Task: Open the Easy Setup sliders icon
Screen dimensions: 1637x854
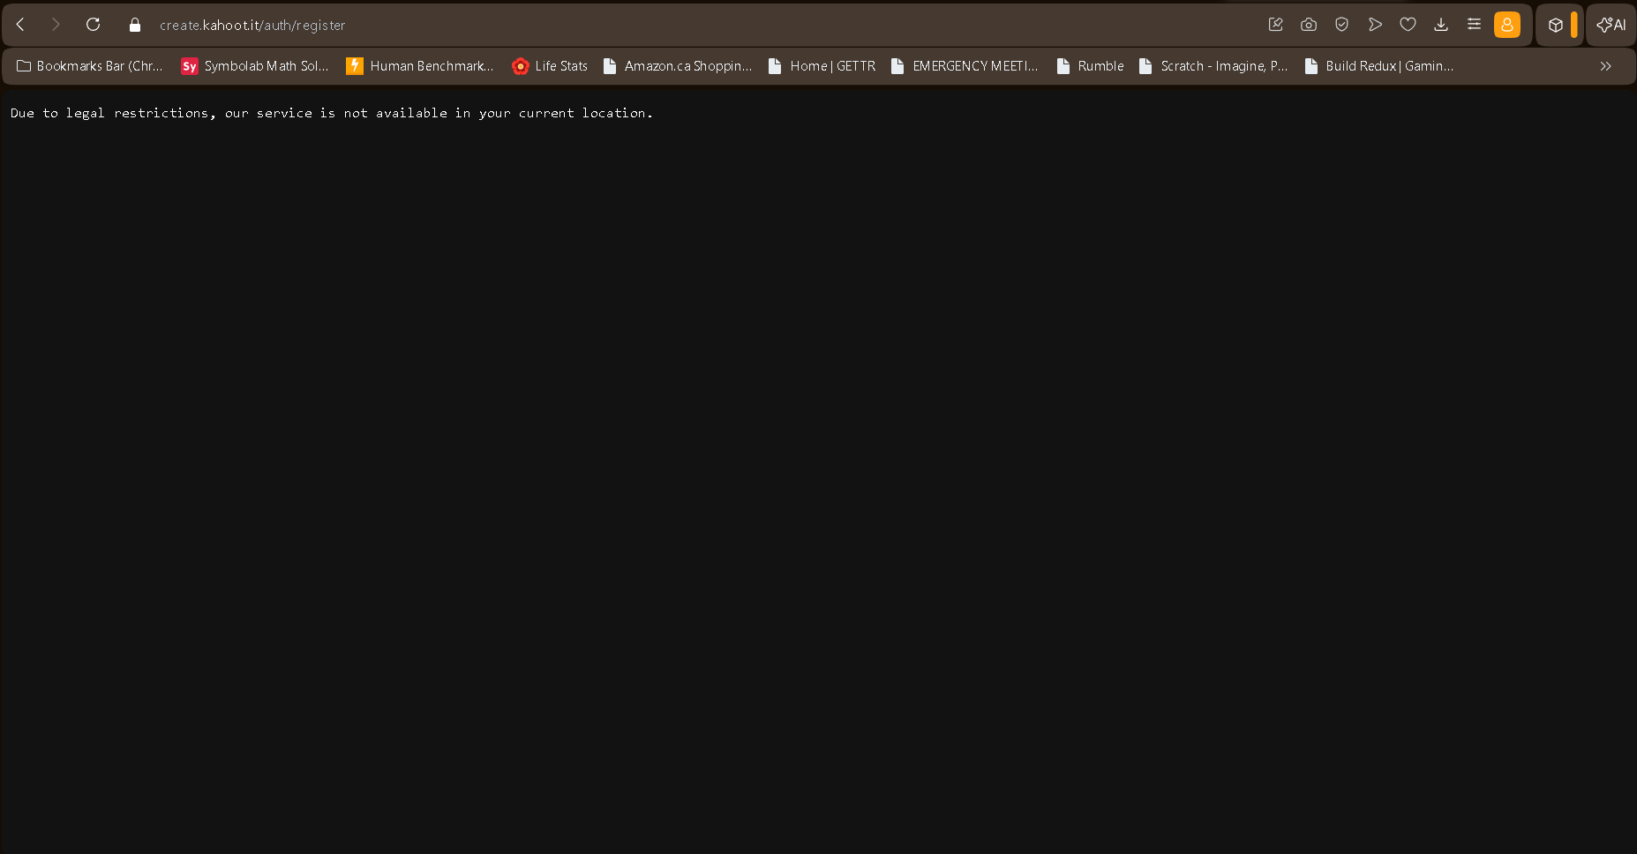Action: coord(1474,25)
